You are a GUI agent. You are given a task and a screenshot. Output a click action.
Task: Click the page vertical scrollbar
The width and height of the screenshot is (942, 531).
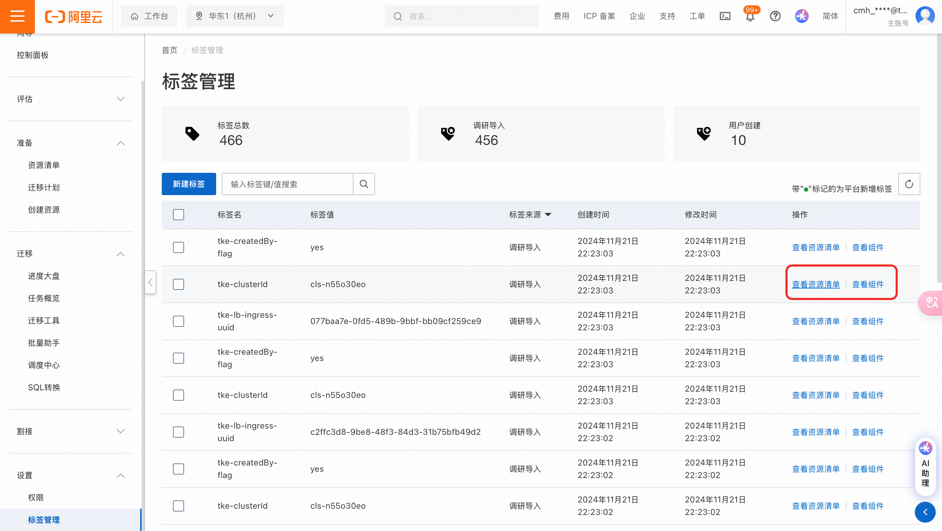pyautogui.click(x=939, y=159)
